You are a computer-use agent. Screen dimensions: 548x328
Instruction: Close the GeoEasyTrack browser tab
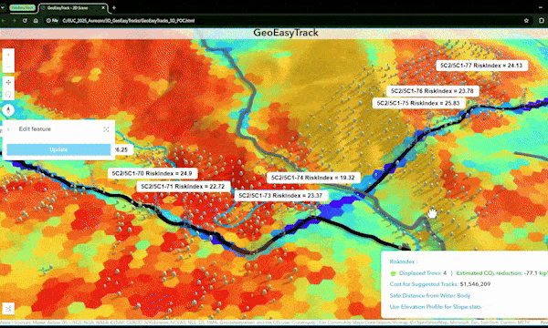pyautogui.click(x=103, y=7)
